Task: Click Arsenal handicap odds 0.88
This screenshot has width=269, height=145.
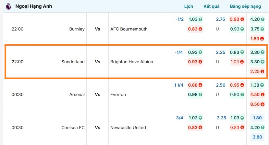Action: pyautogui.click(x=195, y=85)
